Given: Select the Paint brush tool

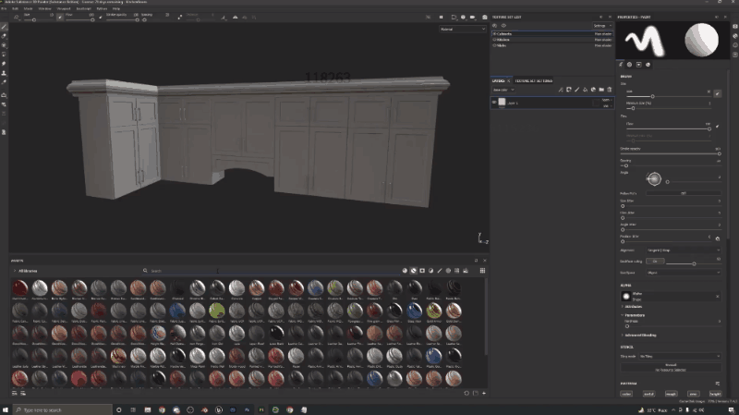Looking at the screenshot, I should [5, 27].
